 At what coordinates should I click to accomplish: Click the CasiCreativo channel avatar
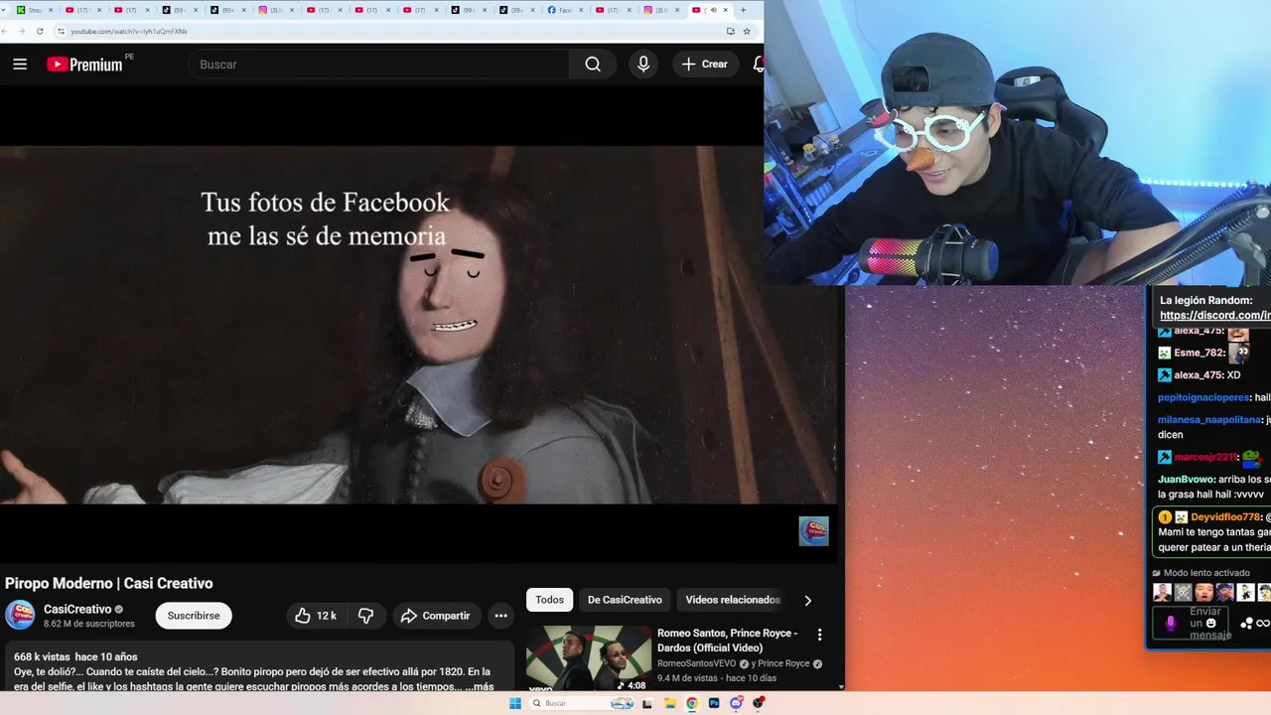coord(20,615)
